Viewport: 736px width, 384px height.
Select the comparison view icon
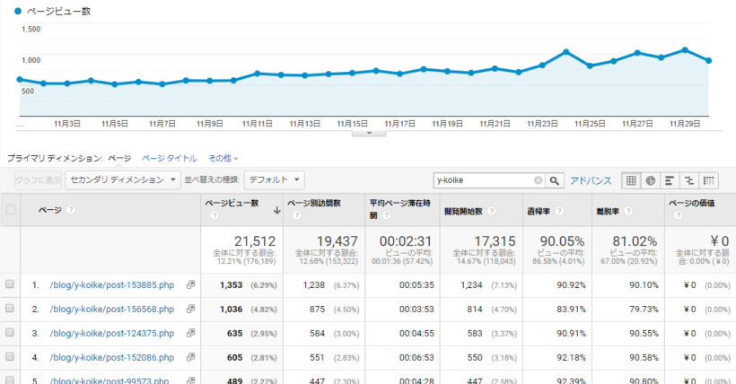point(689,180)
